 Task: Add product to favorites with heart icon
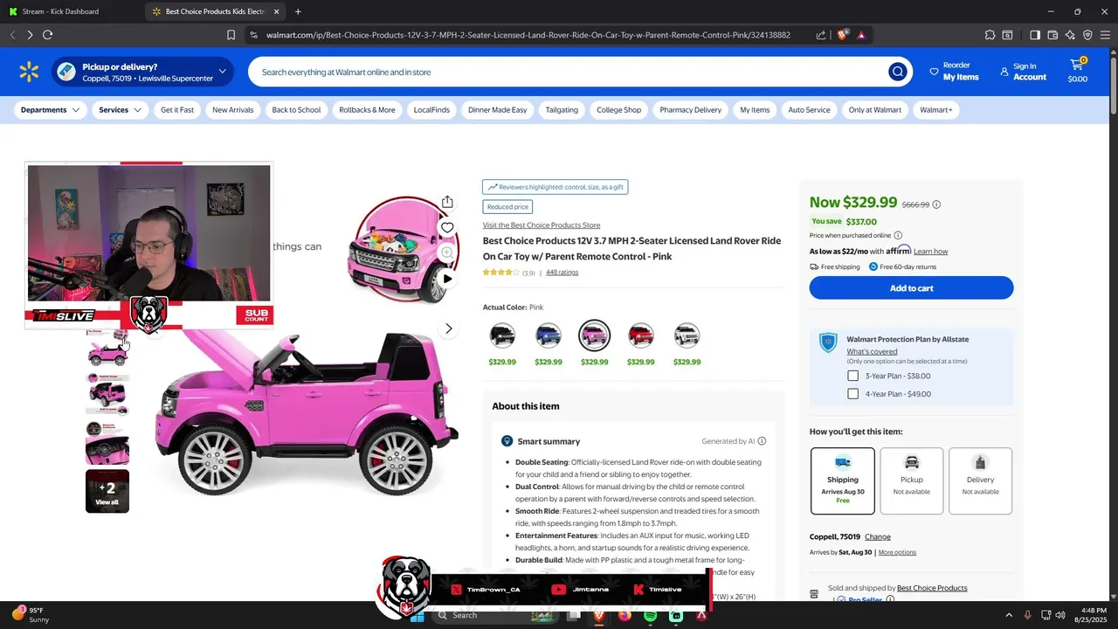coord(447,227)
